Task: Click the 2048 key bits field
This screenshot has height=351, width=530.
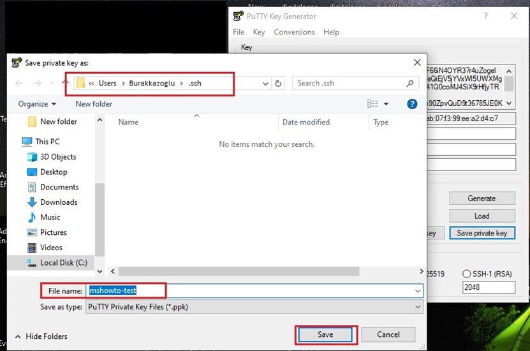Action: click(489, 287)
